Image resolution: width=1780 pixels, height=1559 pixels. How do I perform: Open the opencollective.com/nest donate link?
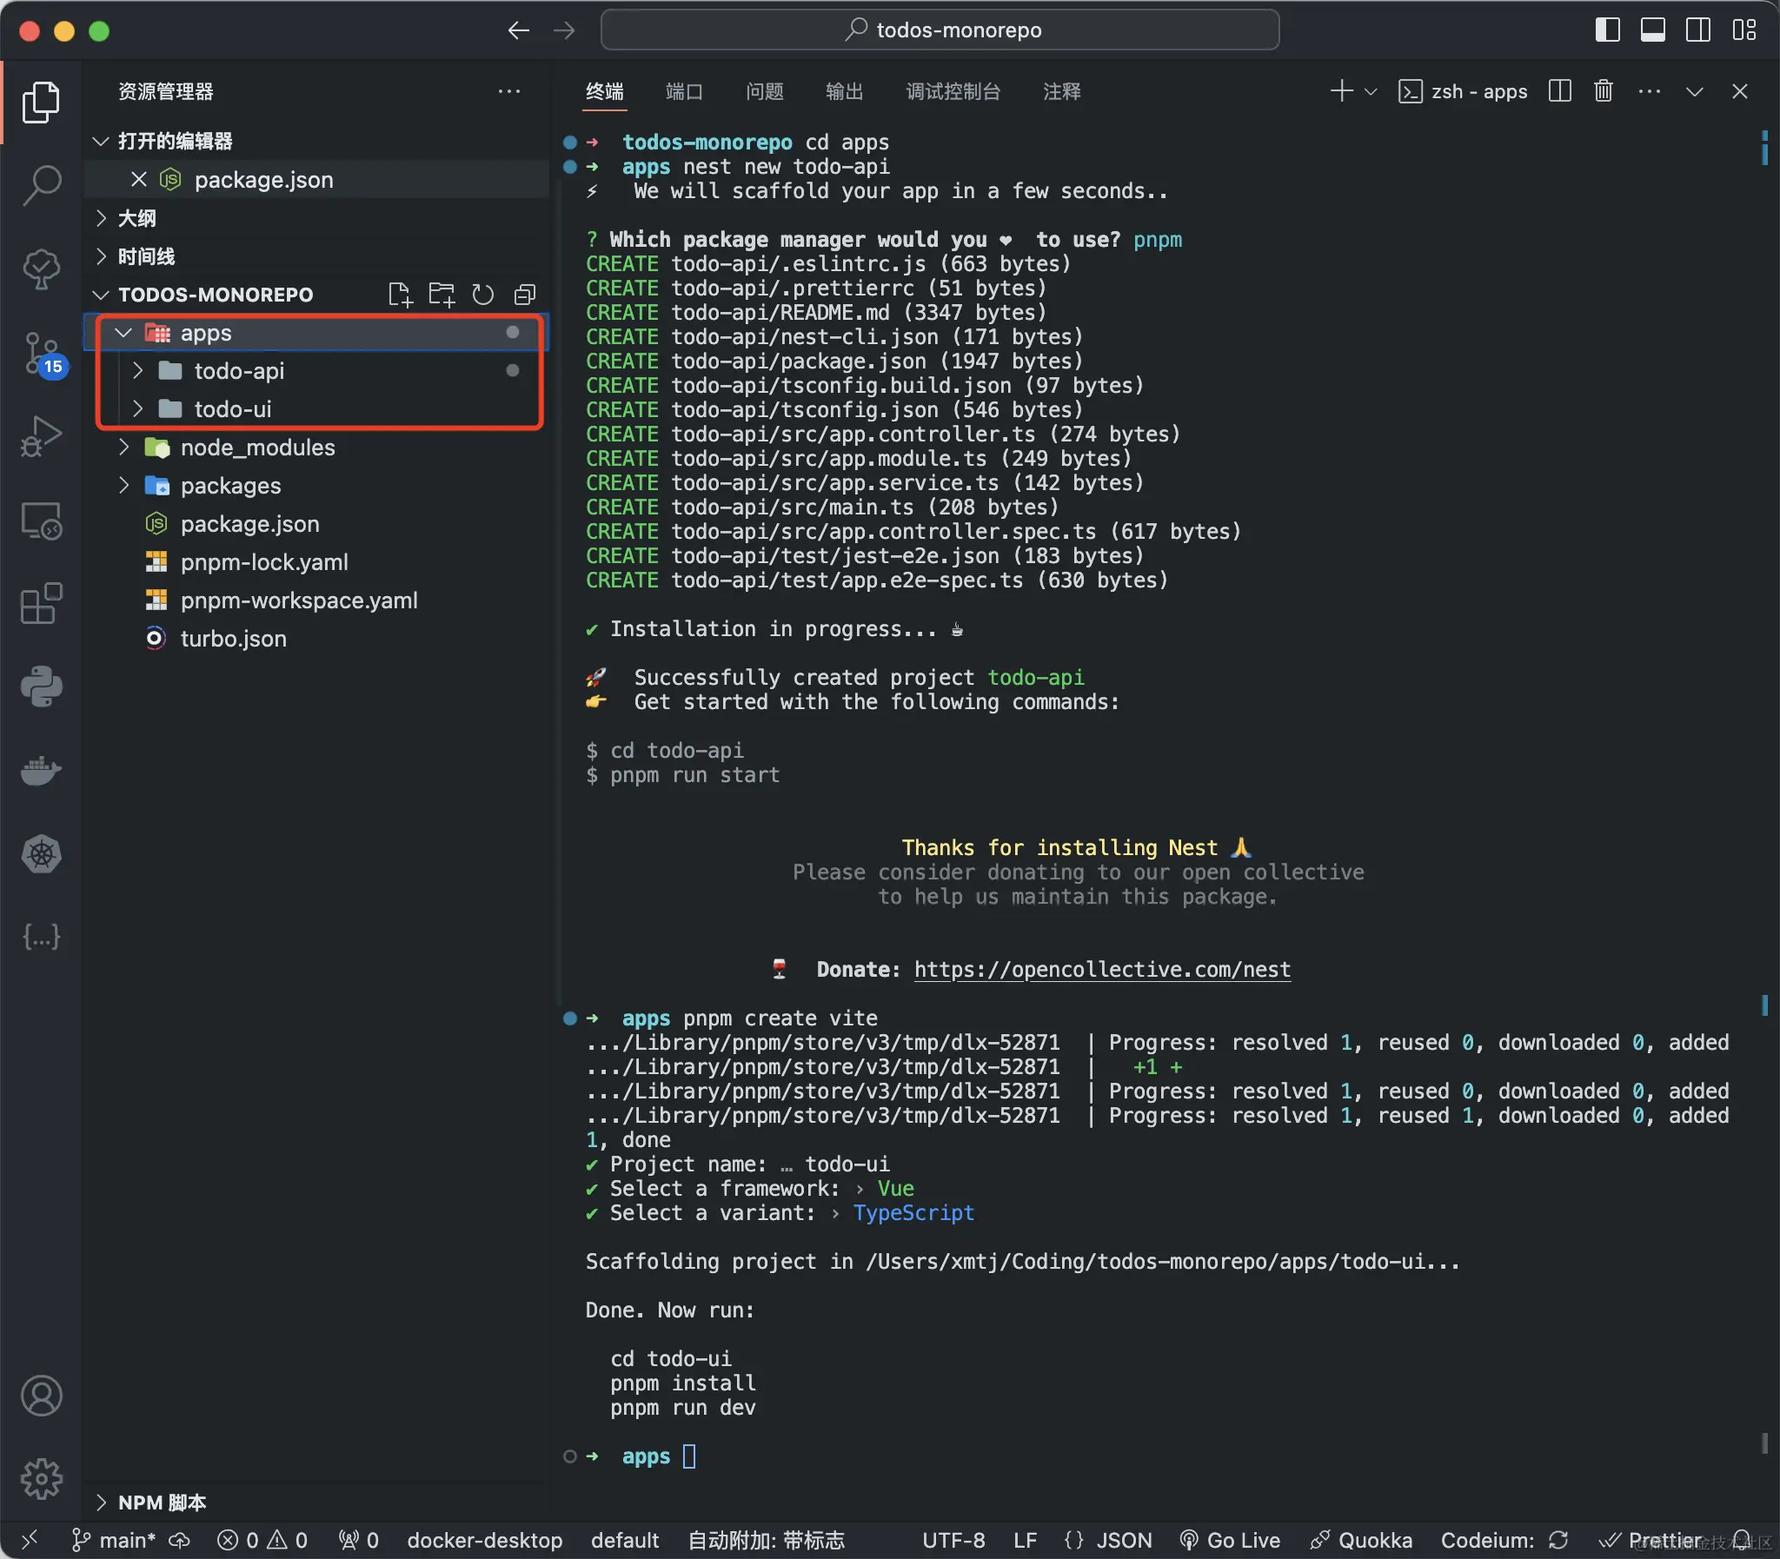point(1102,969)
